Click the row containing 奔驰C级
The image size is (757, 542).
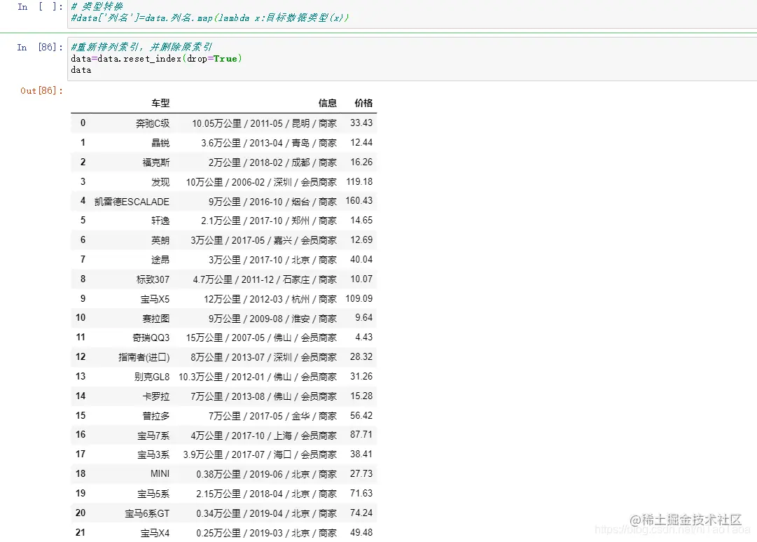click(155, 123)
